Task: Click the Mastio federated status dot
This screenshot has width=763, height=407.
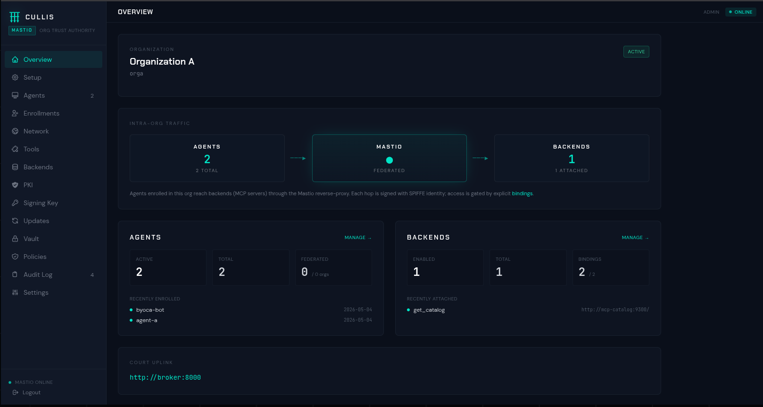Action: coord(390,160)
